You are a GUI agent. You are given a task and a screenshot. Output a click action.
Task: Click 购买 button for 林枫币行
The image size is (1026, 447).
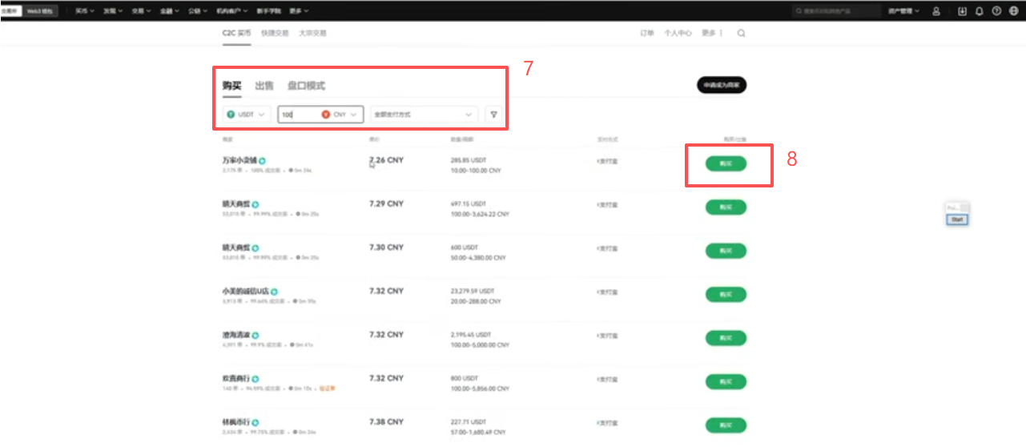726,425
